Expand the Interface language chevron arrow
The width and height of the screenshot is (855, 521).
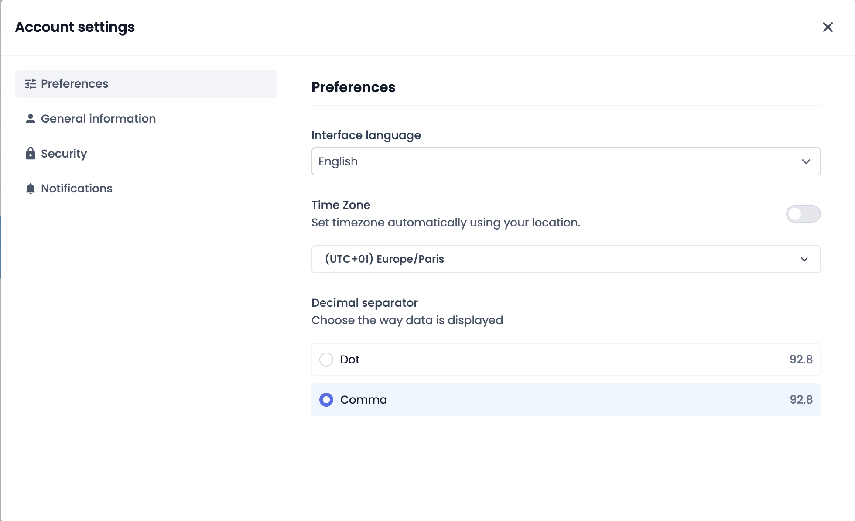click(806, 161)
